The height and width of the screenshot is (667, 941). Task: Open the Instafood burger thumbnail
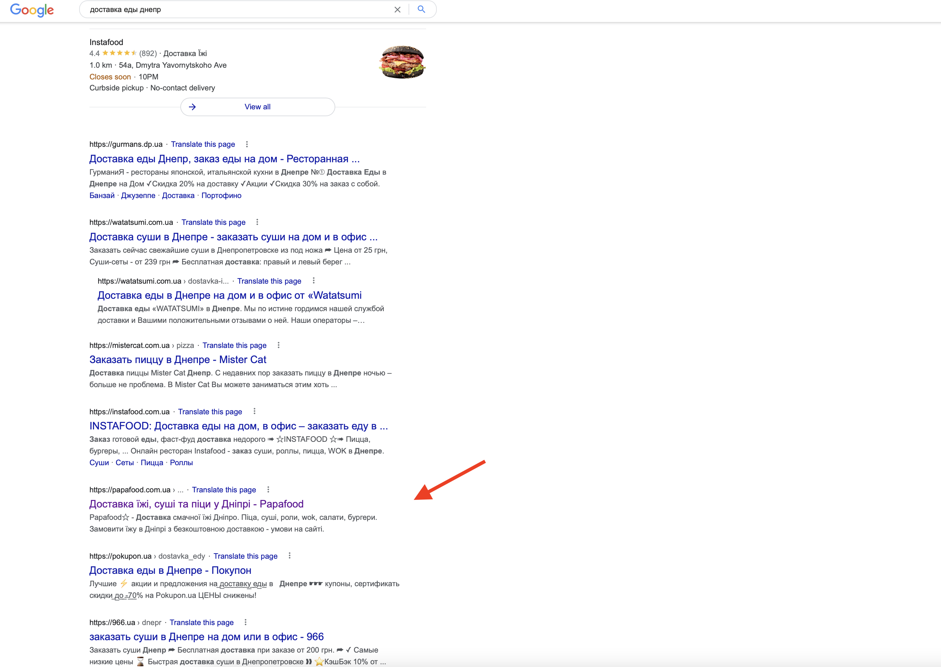pyautogui.click(x=402, y=62)
